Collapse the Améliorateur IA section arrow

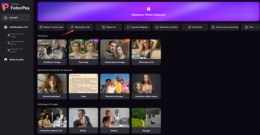pos(27,27)
